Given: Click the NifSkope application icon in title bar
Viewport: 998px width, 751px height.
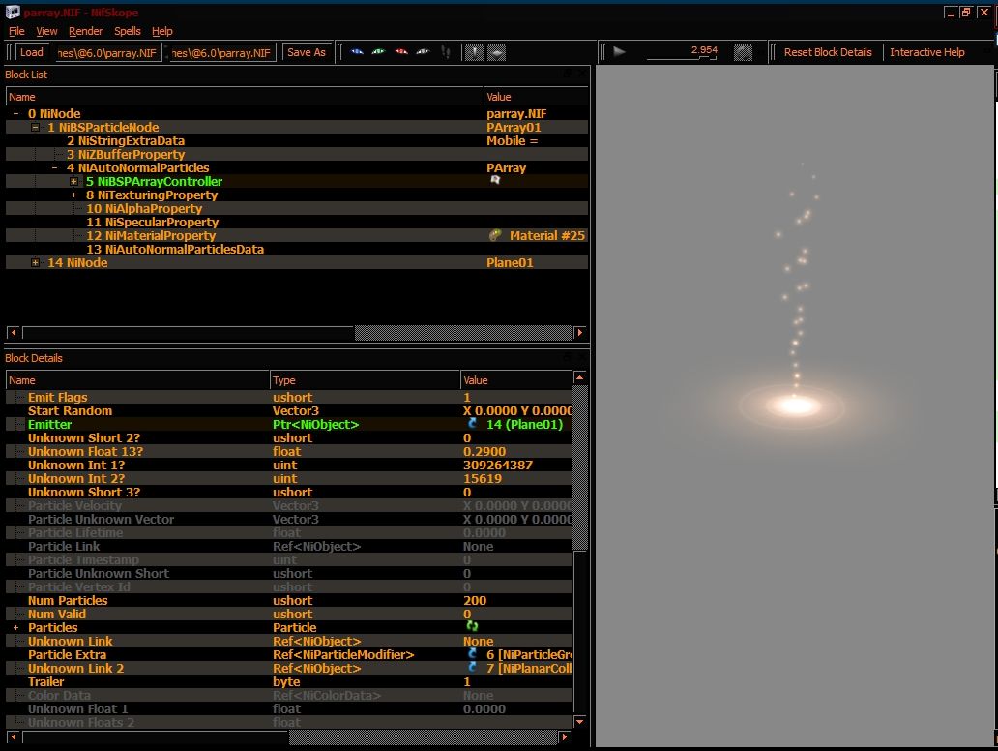Looking at the screenshot, I should click(13, 12).
